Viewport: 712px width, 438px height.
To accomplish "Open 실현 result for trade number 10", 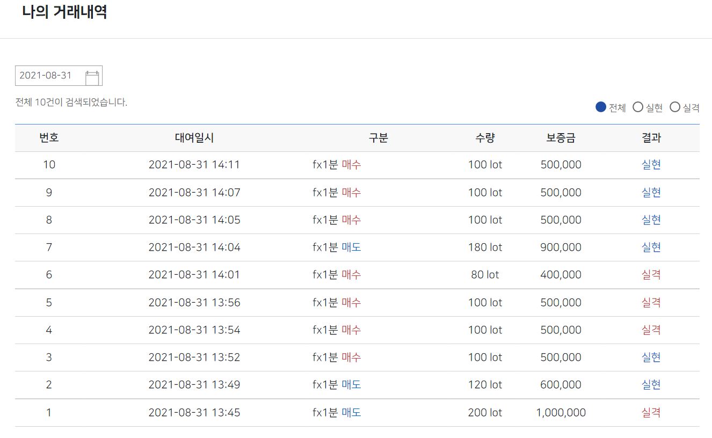I will pos(651,165).
